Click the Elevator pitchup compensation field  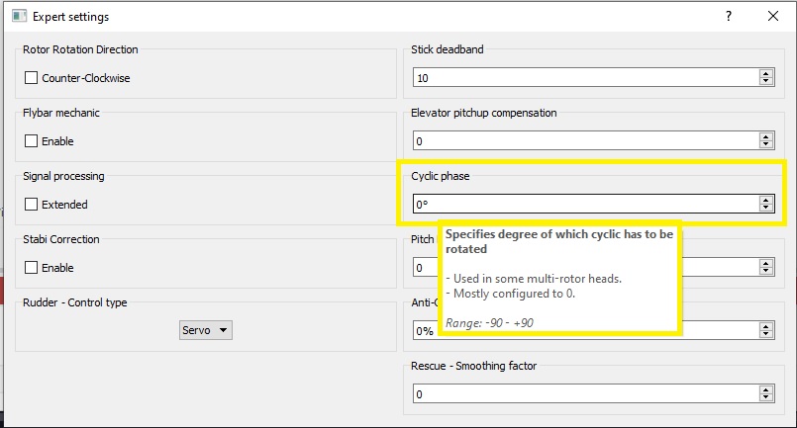point(584,141)
